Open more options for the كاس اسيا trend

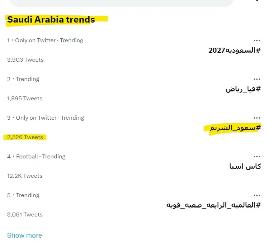(x=257, y=157)
